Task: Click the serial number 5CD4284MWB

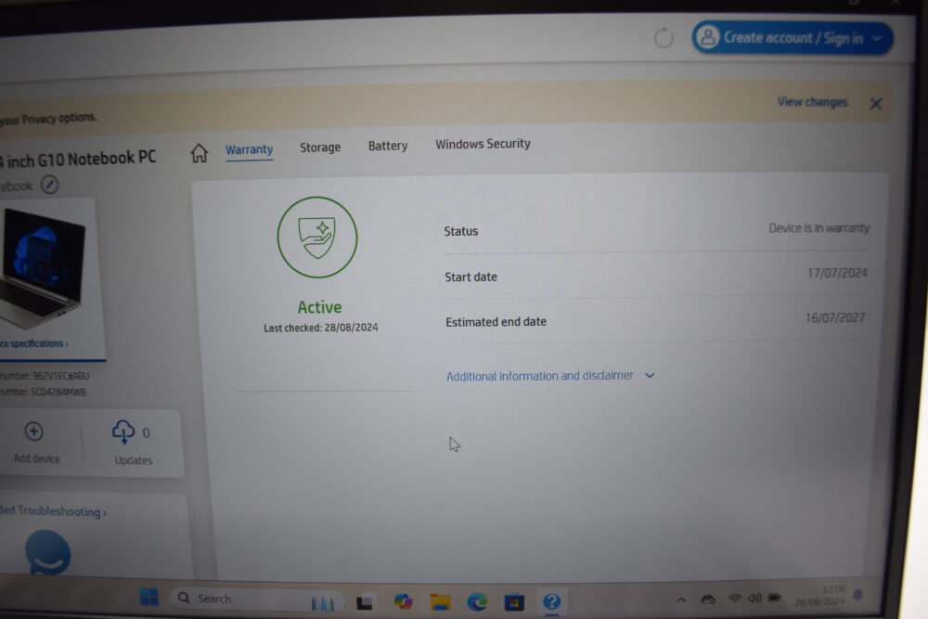Action: 58,392
